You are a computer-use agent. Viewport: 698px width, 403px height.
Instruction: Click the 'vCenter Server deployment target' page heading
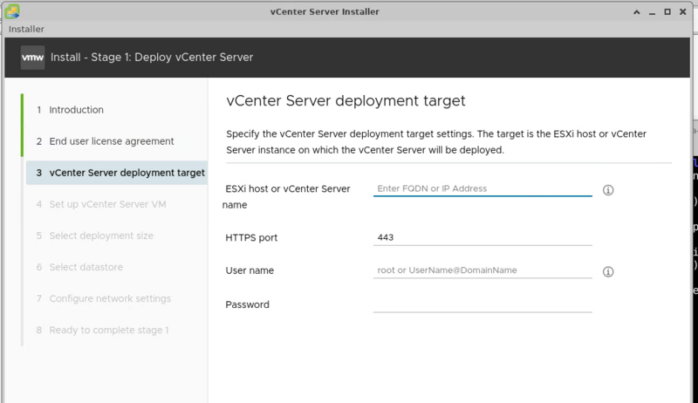click(346, 101)
